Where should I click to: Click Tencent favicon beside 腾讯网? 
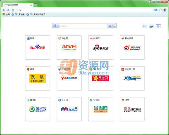coord(28,100)
